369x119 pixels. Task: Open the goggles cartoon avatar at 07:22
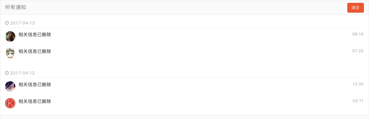[x=10, y=53]
